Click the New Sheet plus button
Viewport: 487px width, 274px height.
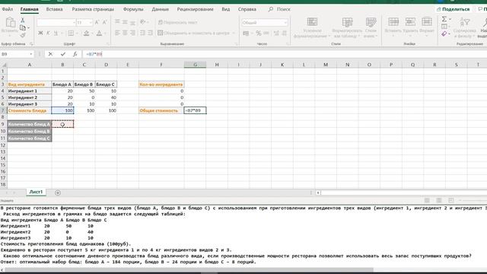point(58,193)
